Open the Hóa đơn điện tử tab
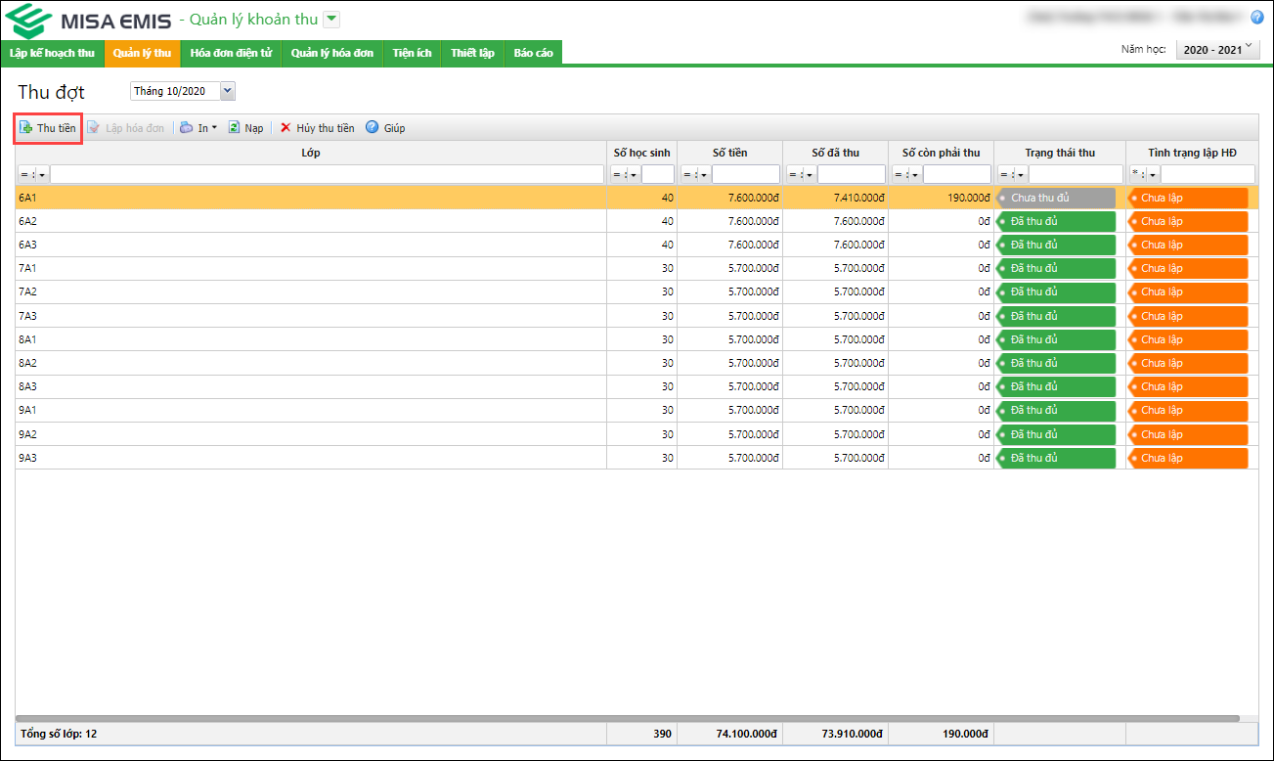The image size is (1274, 761). [231, 53]
